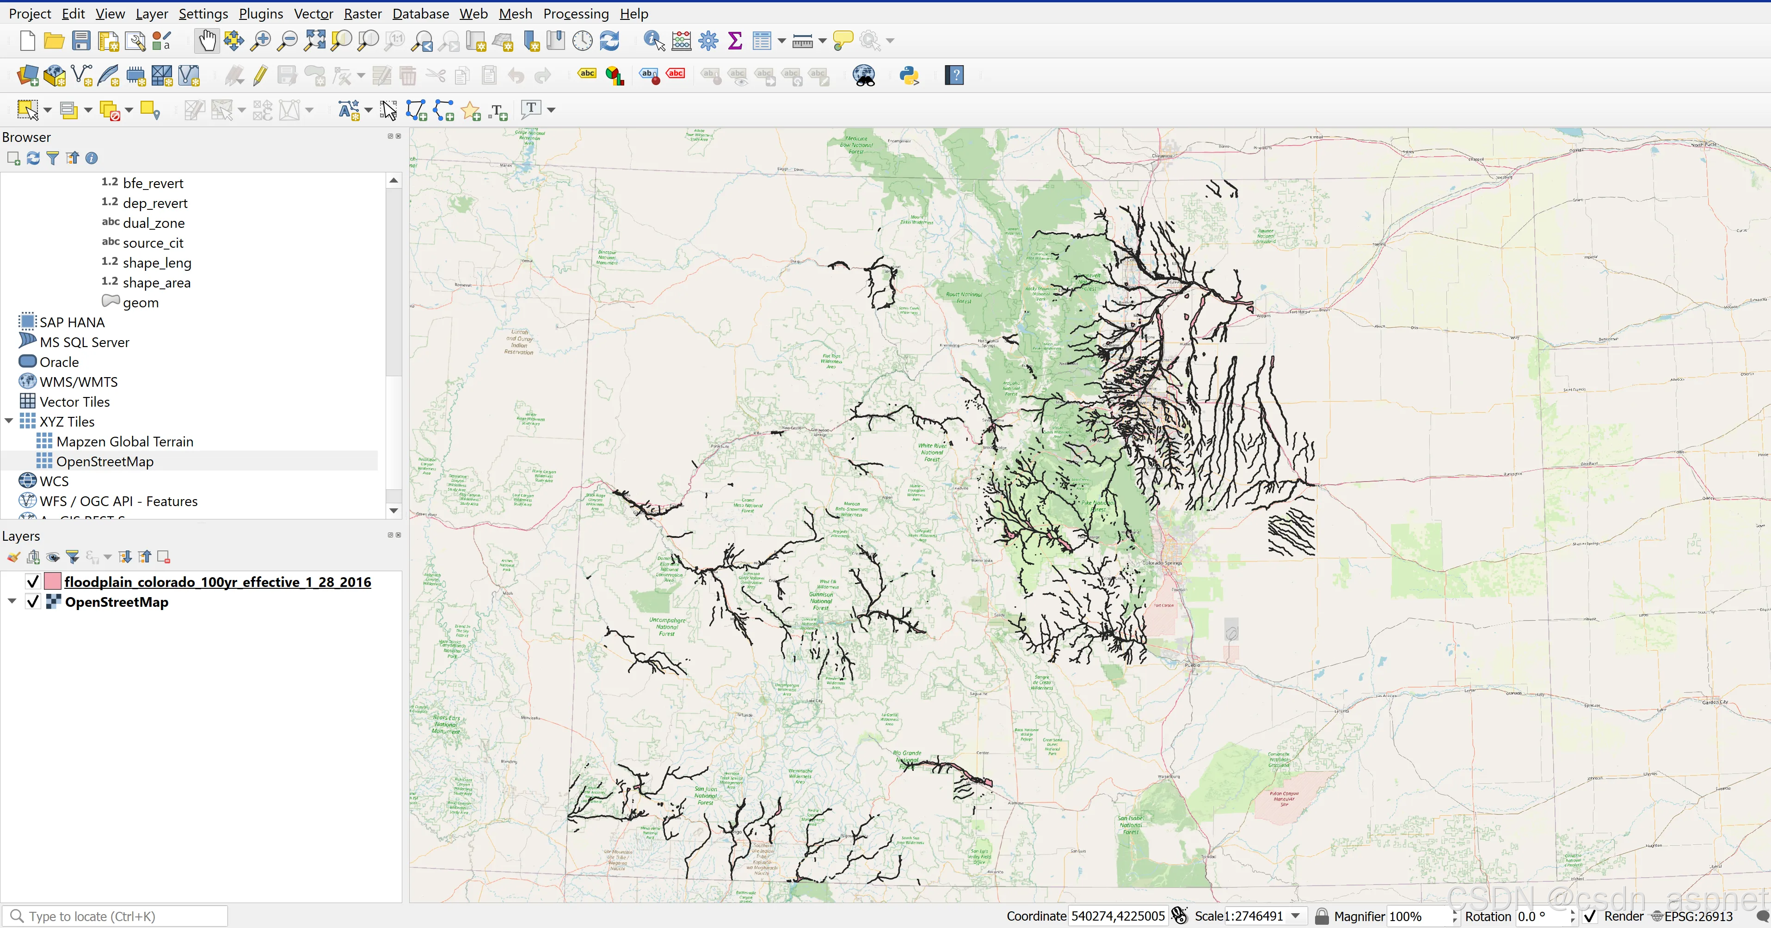Click the pink floodplain layer color swatch
This screenshot has width=1771, height=928.
(52, 582)
